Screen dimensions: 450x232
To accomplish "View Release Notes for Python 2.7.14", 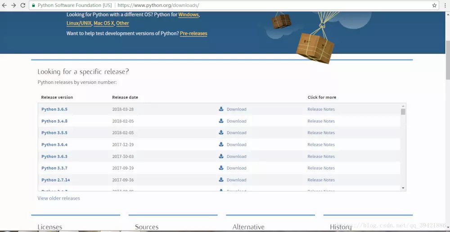I will (321, 180).
